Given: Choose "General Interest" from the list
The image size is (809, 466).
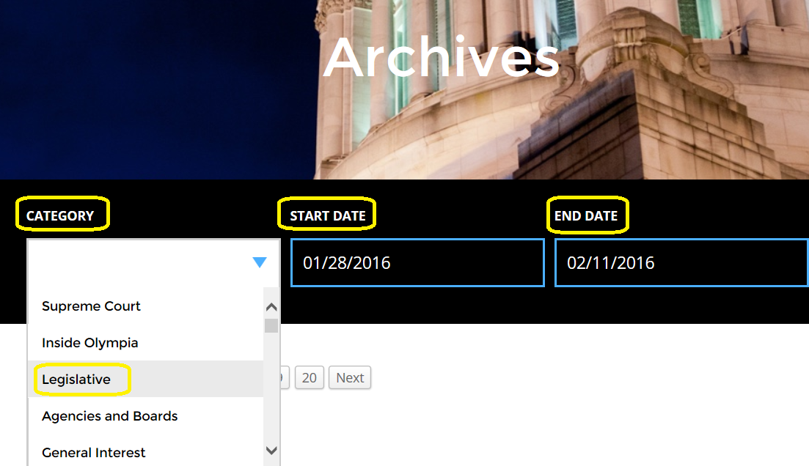Looking at the screenshot, I should [x=93, y=452].
